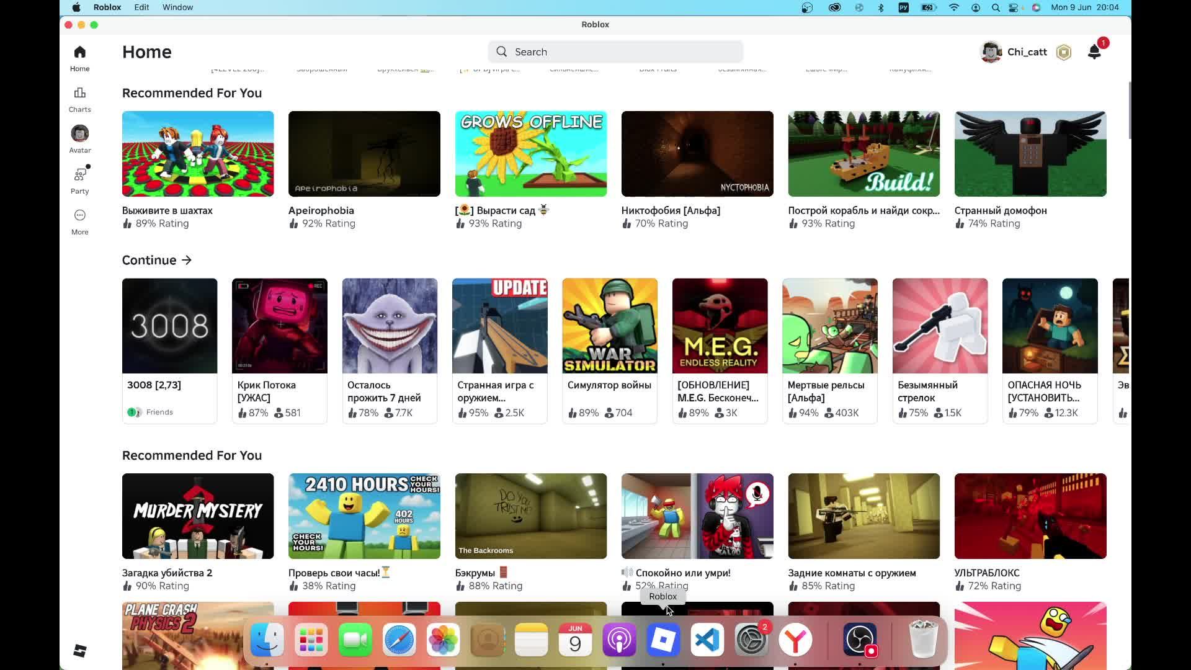This screenshot has height=670, width=1191.
Task: Click the search magnifier icon
Action: [x=502, y=51]
